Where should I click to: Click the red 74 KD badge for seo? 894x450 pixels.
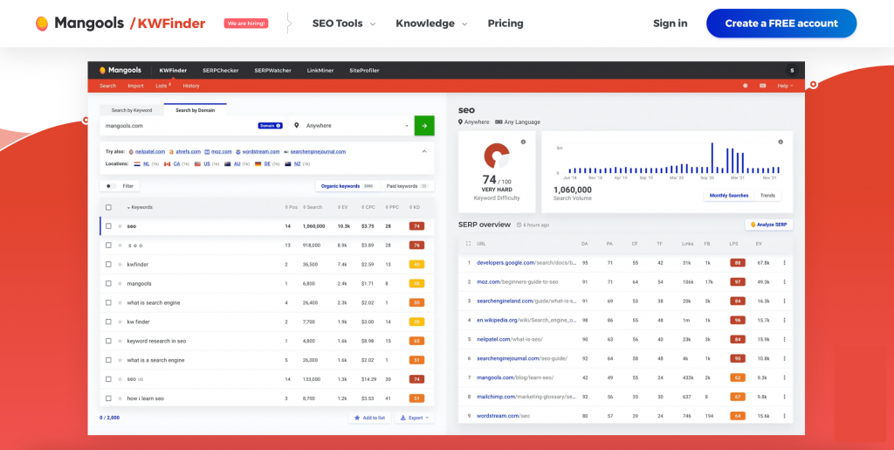coord(416,226)
